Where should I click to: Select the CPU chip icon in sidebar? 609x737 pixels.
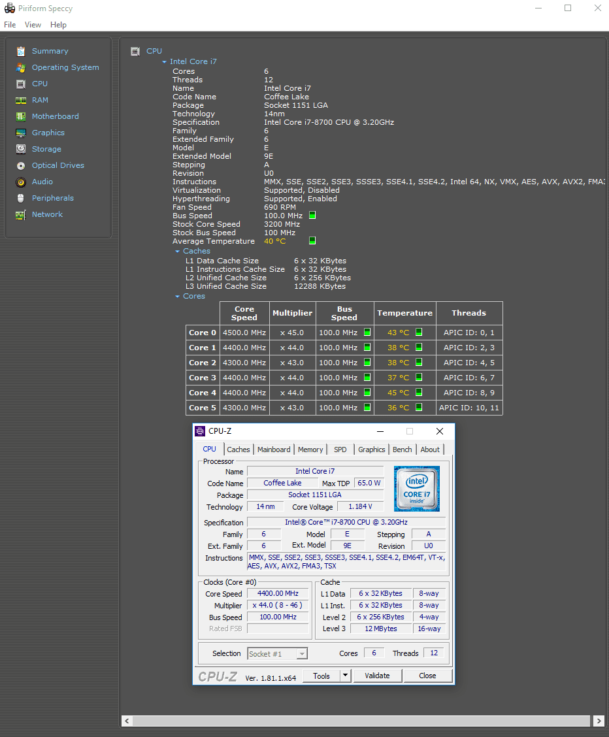tap(21, 84)
